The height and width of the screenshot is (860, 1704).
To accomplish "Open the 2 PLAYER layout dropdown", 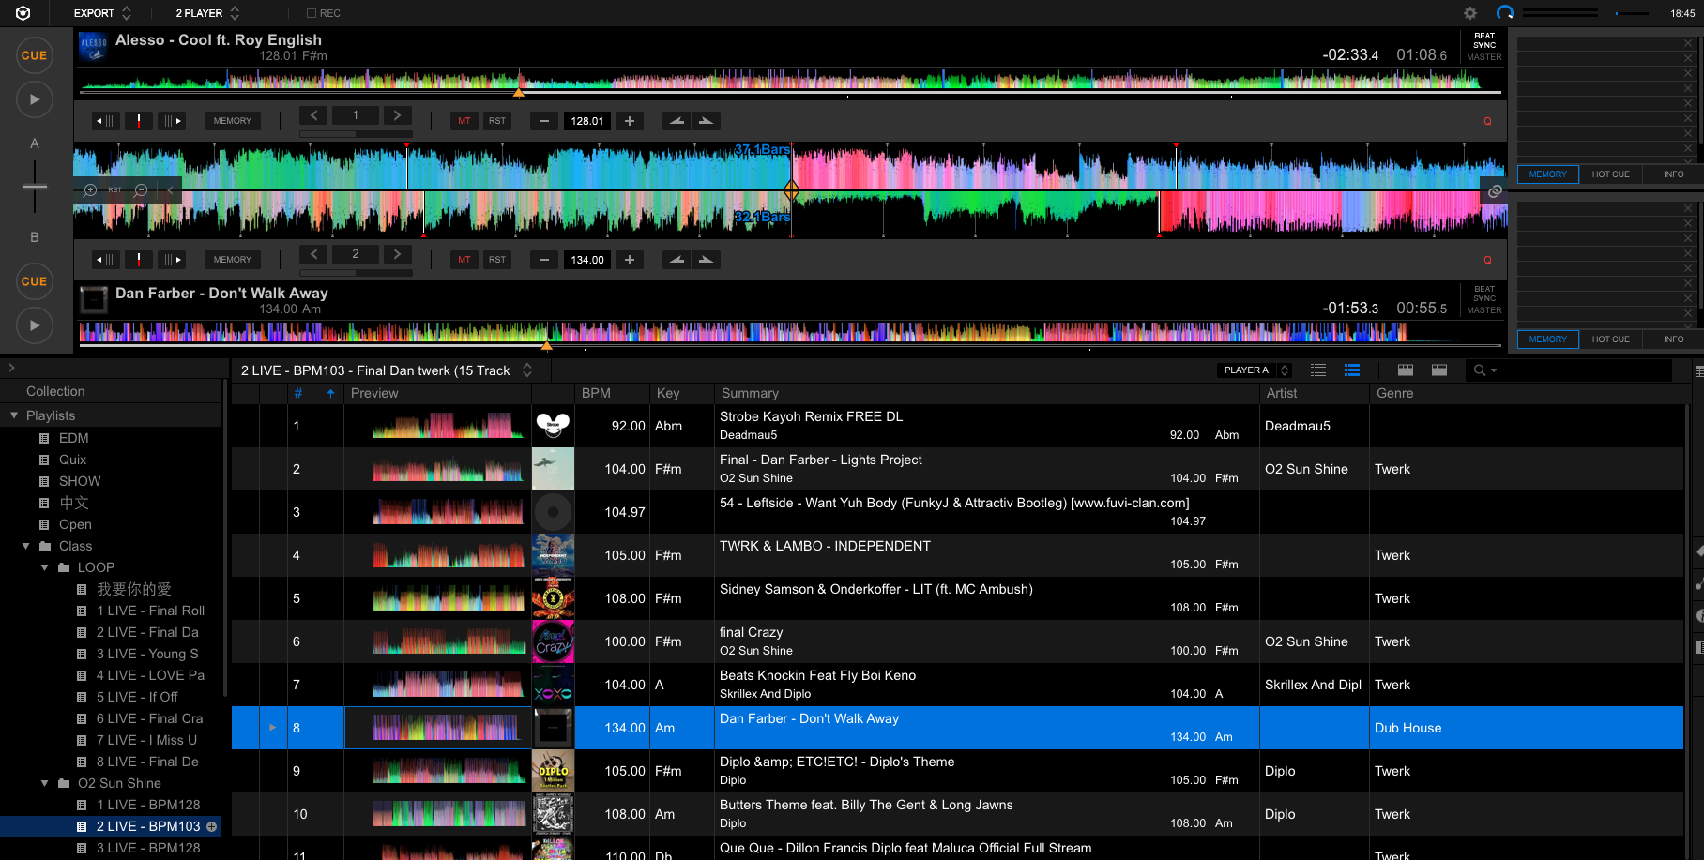I will pyautogui.click(x=207, y=13).
